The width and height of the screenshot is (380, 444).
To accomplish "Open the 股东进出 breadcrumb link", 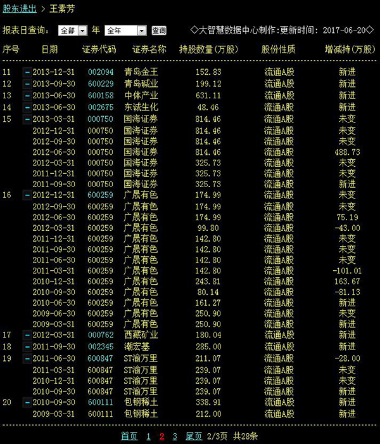I will point(20,8).
